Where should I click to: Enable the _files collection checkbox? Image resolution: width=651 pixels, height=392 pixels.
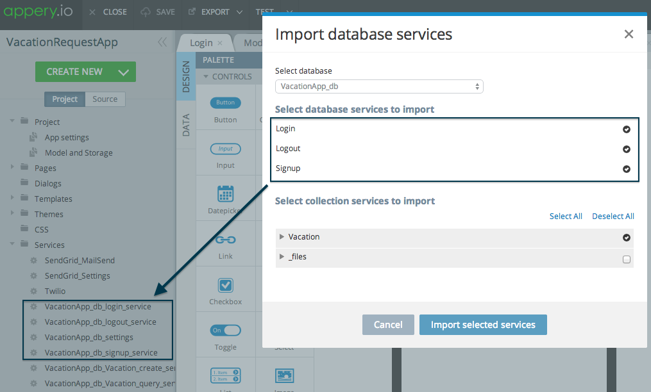627,259
